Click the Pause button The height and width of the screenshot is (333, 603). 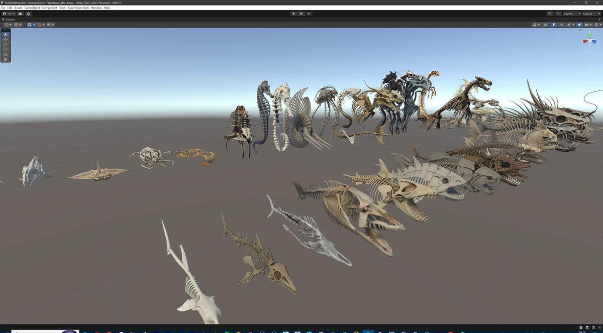coord(301,14)
